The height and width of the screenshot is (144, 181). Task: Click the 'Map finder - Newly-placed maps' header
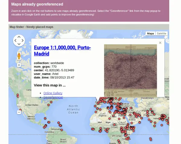point(31,27)
